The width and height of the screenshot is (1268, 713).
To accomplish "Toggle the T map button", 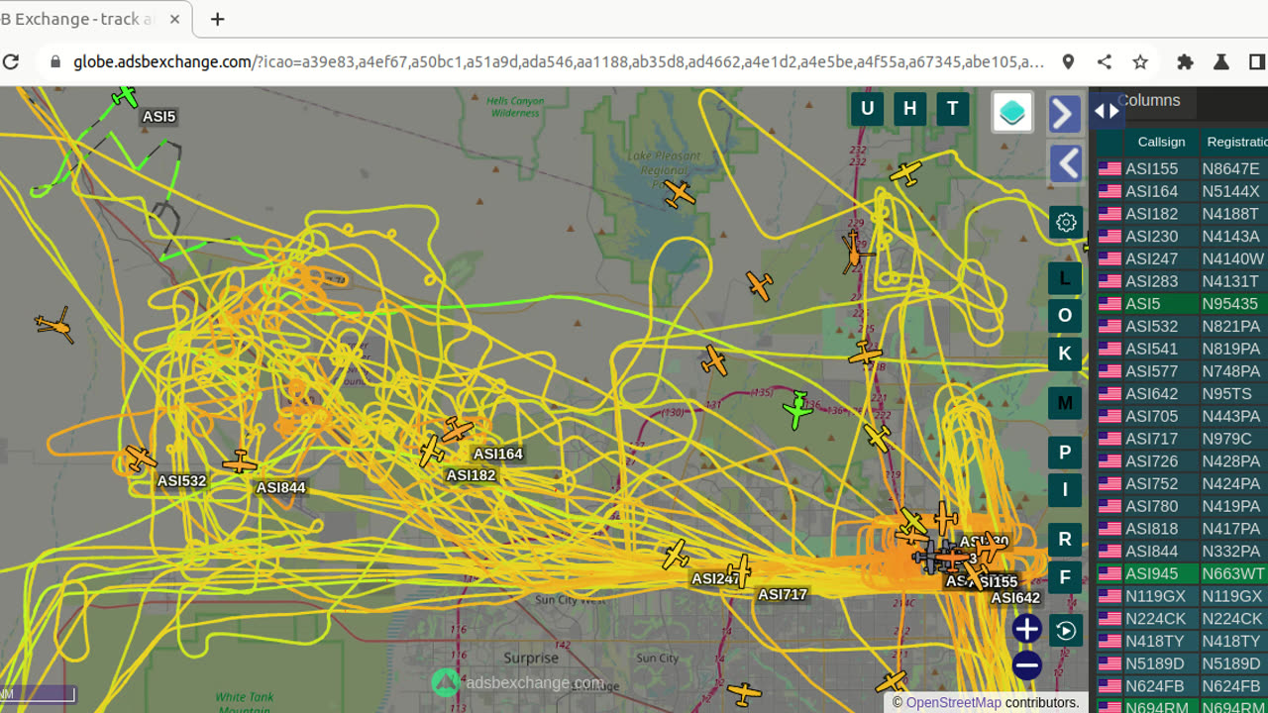I will click(953, 109).
